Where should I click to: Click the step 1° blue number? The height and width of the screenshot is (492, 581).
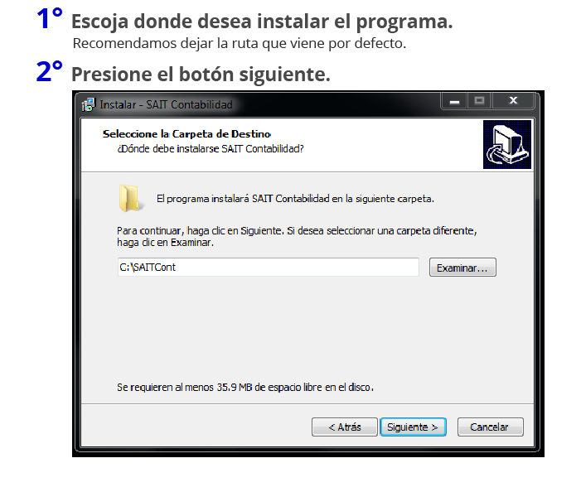click(49, 18)
